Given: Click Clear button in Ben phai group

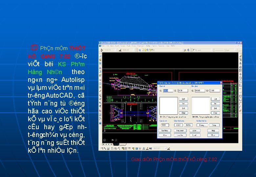Looking at the screenshot, I should click(215, 113).
